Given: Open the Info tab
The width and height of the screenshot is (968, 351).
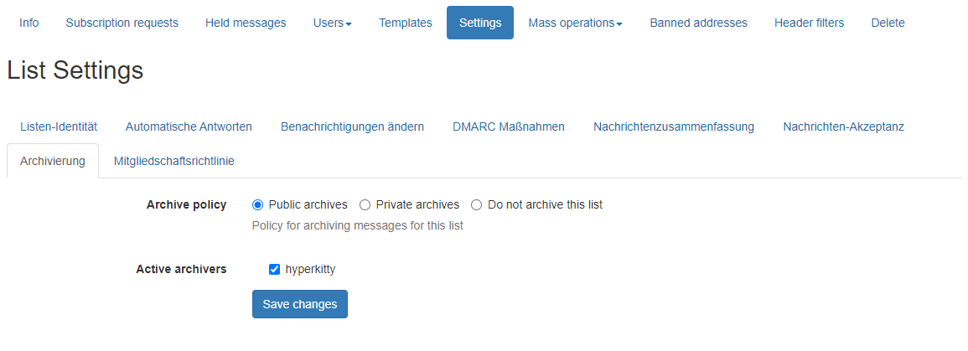Looking at the screenshot, I should (x=28, y=23).
